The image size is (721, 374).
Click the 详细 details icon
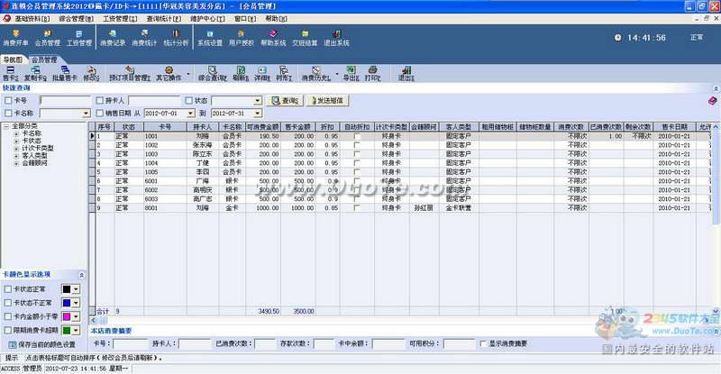262,74
